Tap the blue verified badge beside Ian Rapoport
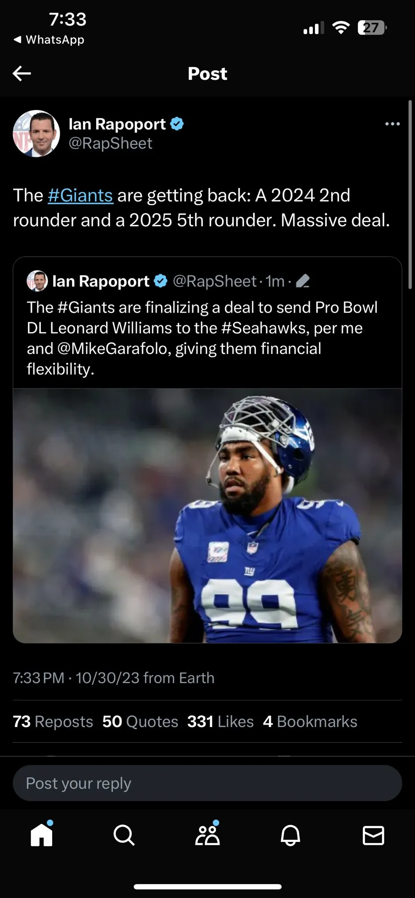The image size is (415, 898). (x=177, y=124)
